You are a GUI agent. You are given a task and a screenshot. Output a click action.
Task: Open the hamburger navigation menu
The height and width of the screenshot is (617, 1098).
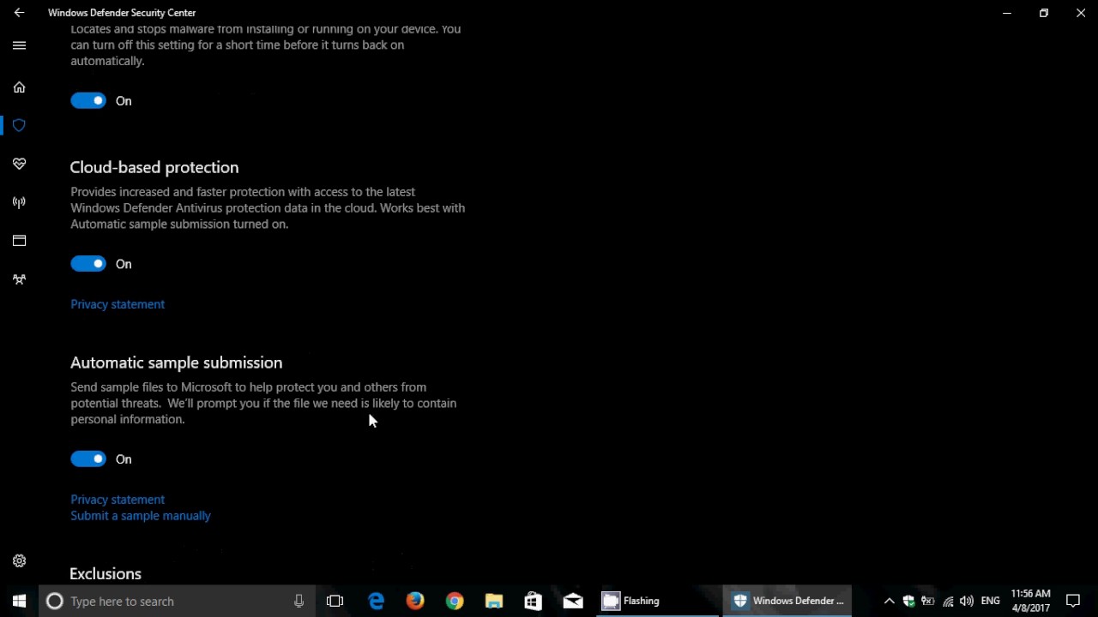click(x=19, y=45)
